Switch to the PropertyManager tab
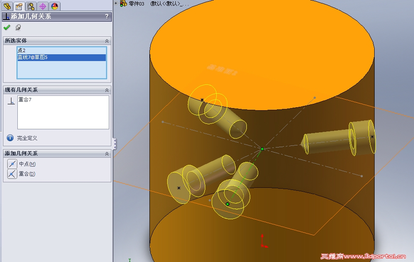 tap(19, 6)
